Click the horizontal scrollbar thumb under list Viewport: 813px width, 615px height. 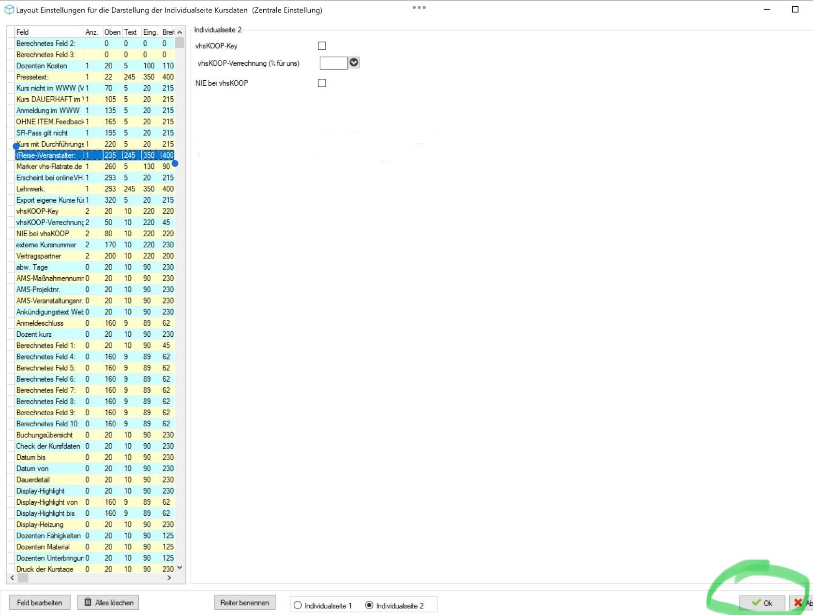(x=23, y=578)
